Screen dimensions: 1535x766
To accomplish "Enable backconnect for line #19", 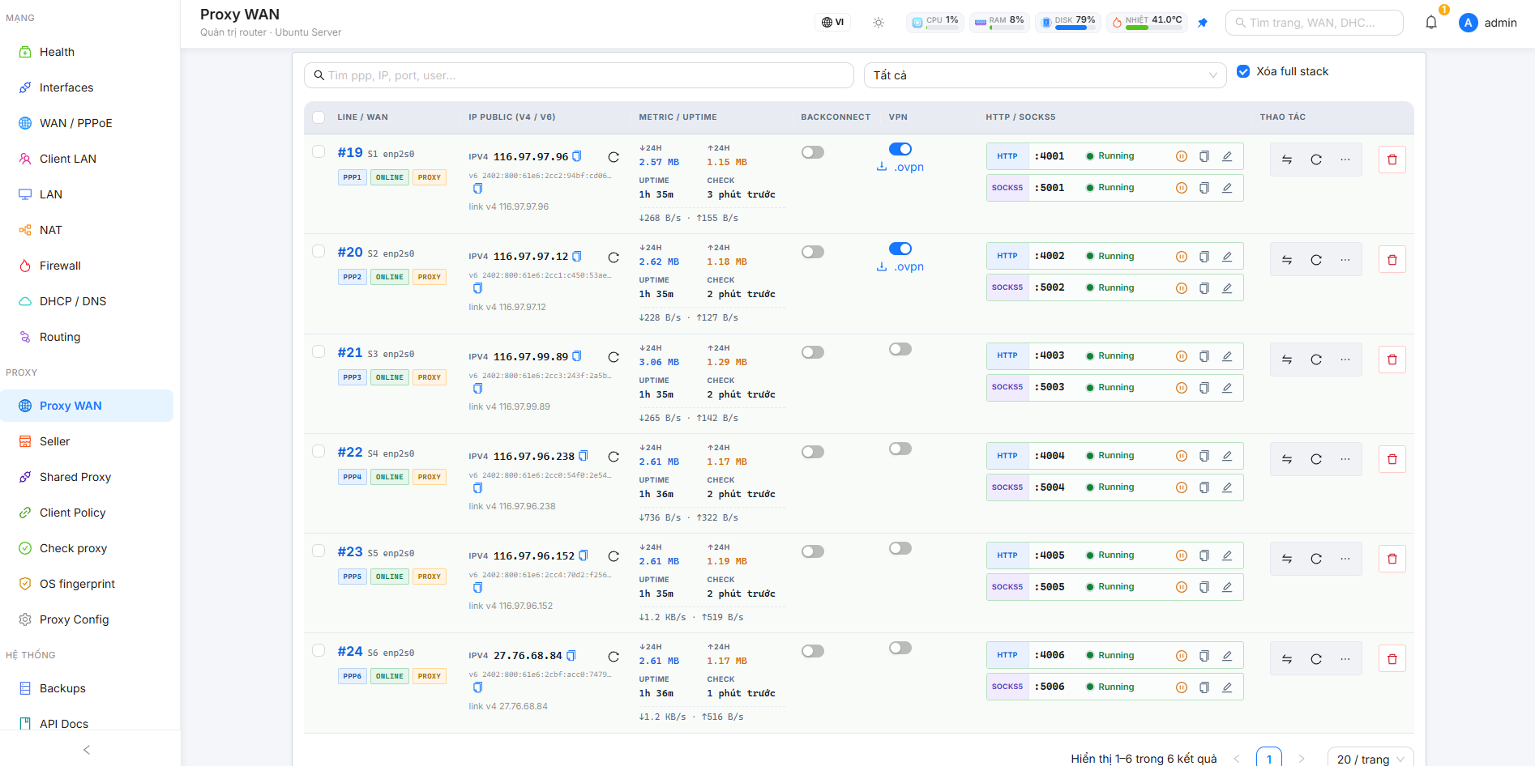I will click(x=813, y=152).
